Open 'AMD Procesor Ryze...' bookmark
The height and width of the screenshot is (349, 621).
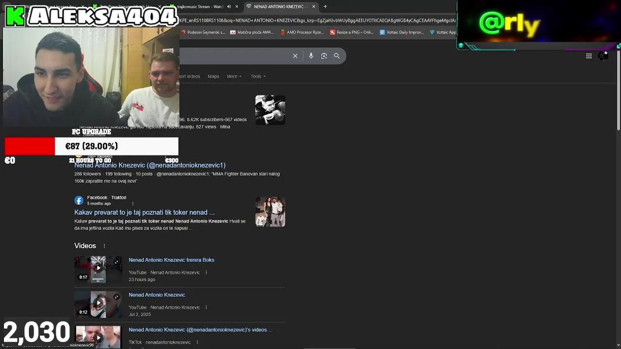302,32
